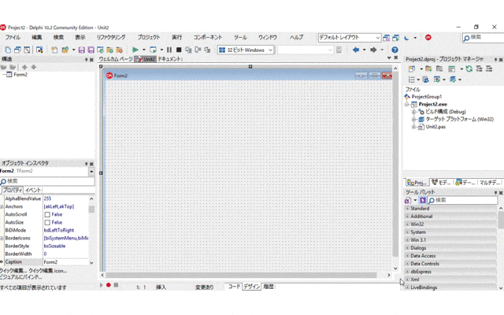Select the ビルド構成 (Debug) node
Viewport: 504px width, 315px height.
point(446,112)
